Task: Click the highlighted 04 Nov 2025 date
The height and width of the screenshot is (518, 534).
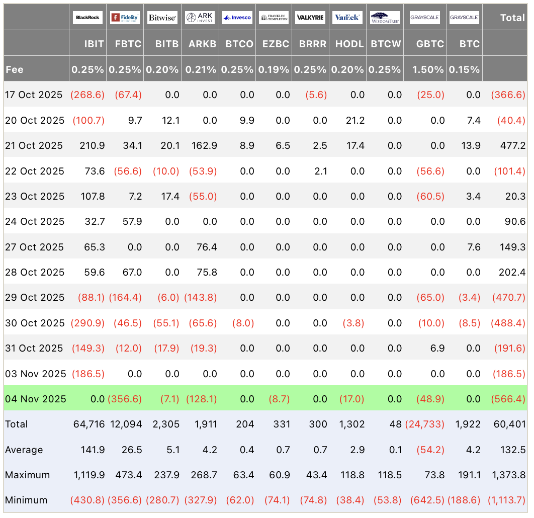Action: tap(36, 399)
